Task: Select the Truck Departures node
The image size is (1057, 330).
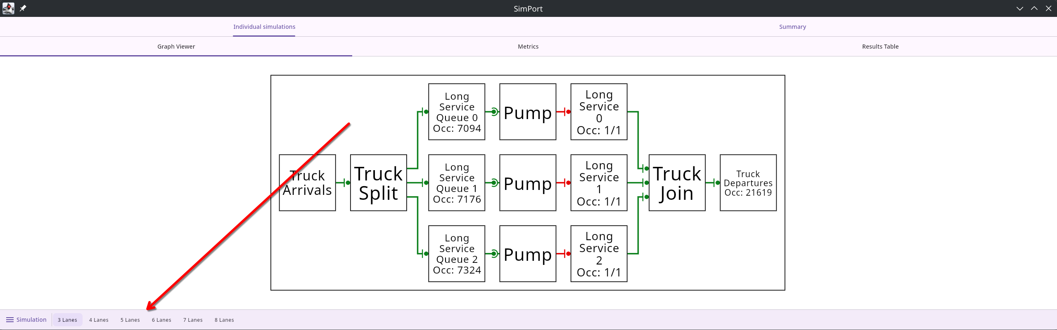Action: point(748,183)
